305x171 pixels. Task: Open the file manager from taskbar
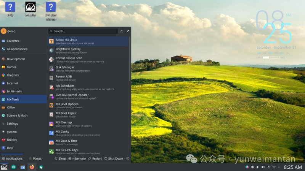click(x=23, y=167)
